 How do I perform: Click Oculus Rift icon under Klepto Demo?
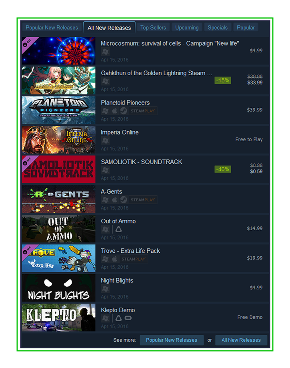tap(128, 318)
